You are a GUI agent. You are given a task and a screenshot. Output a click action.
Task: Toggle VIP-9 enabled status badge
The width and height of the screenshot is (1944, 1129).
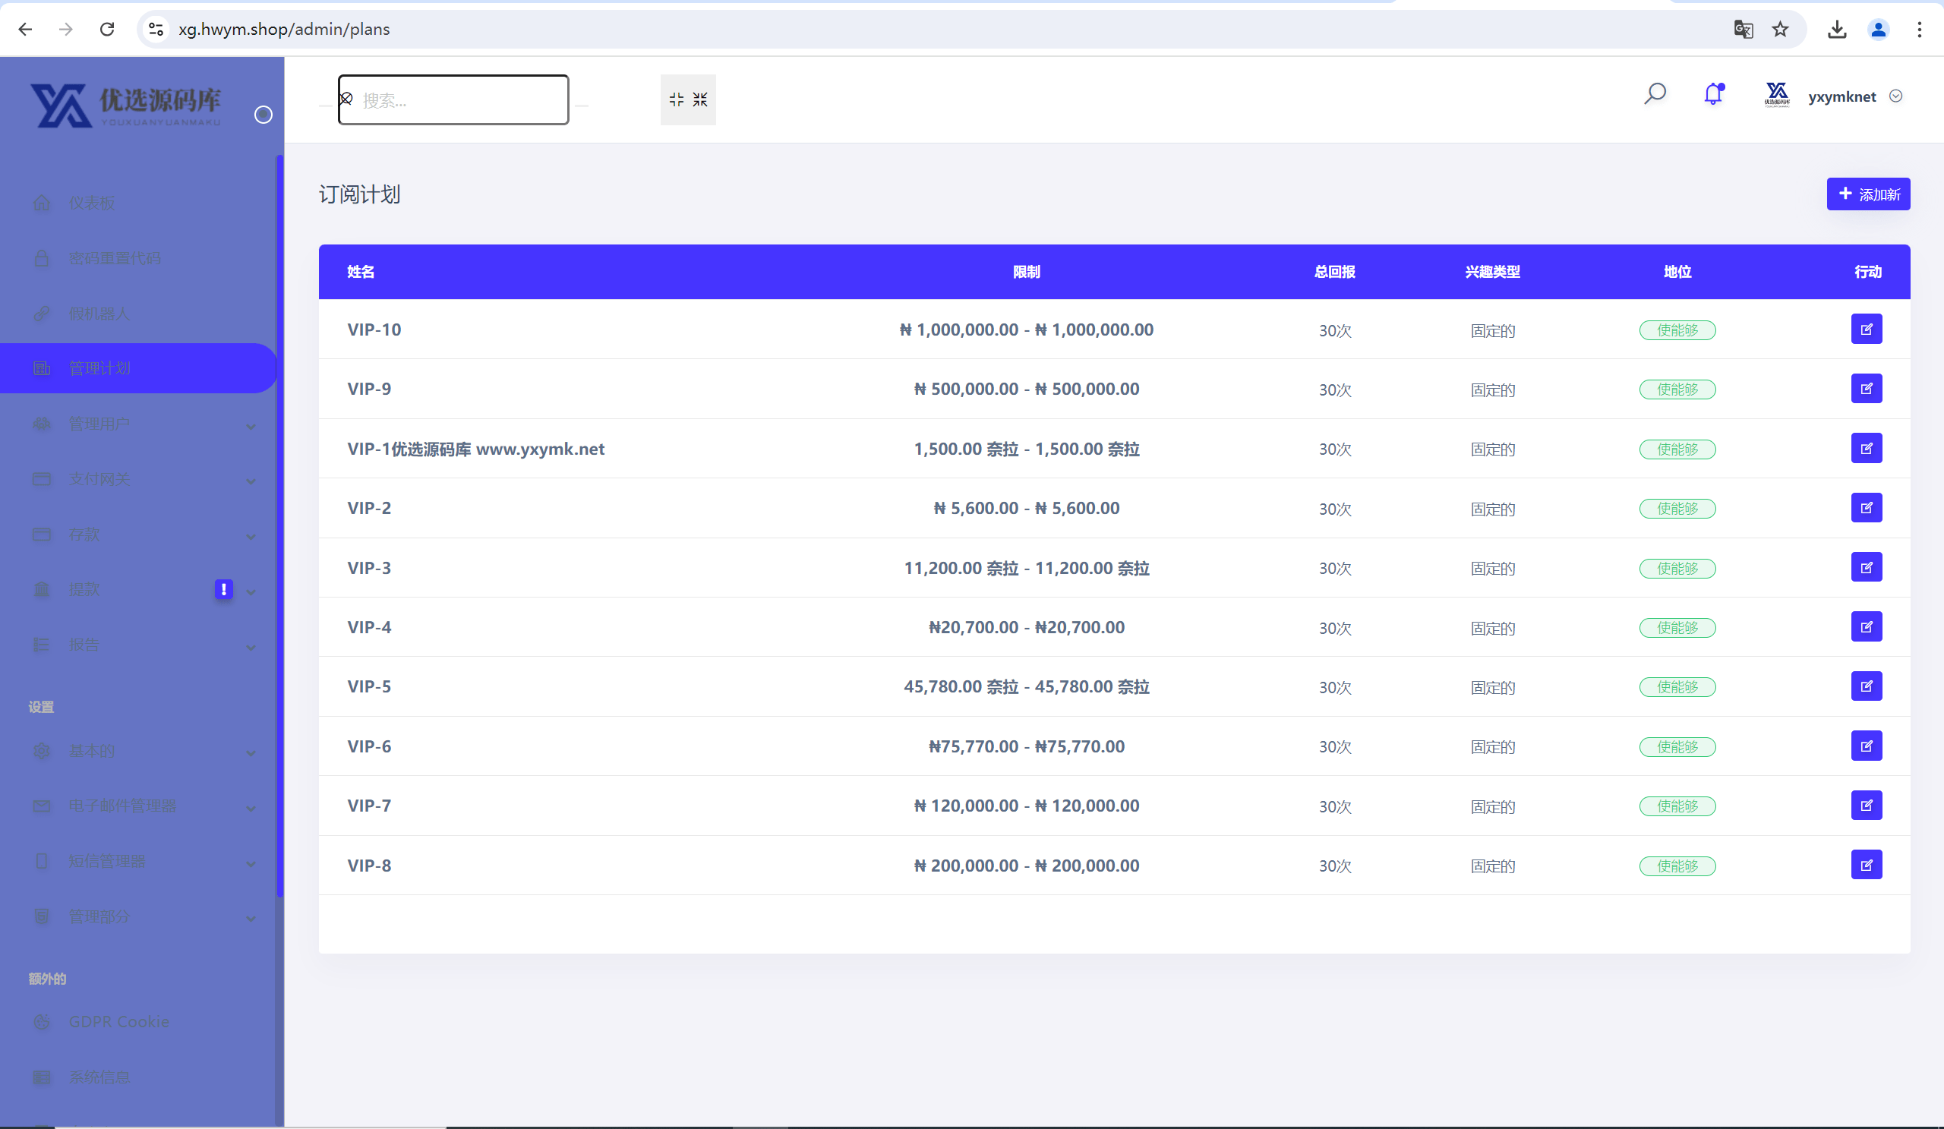[x=1677, y=389]
